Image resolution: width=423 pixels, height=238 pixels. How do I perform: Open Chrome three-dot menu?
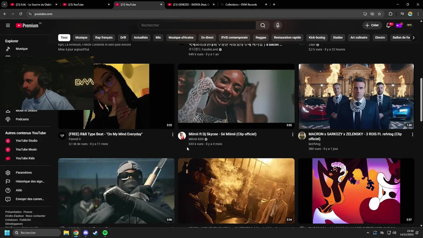tap(418, 14)
